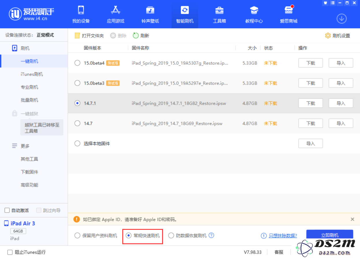Enable the 自动激活 checkbox
Viewport: 360px width, 258px height.
pos(7,211)
